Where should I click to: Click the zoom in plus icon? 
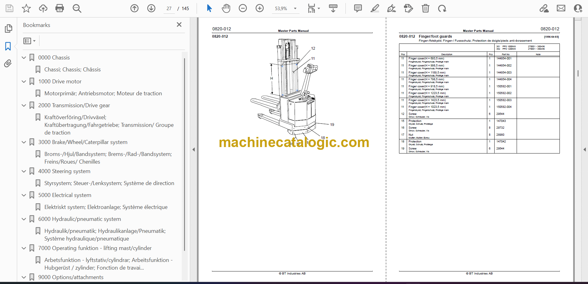point(260,8)
